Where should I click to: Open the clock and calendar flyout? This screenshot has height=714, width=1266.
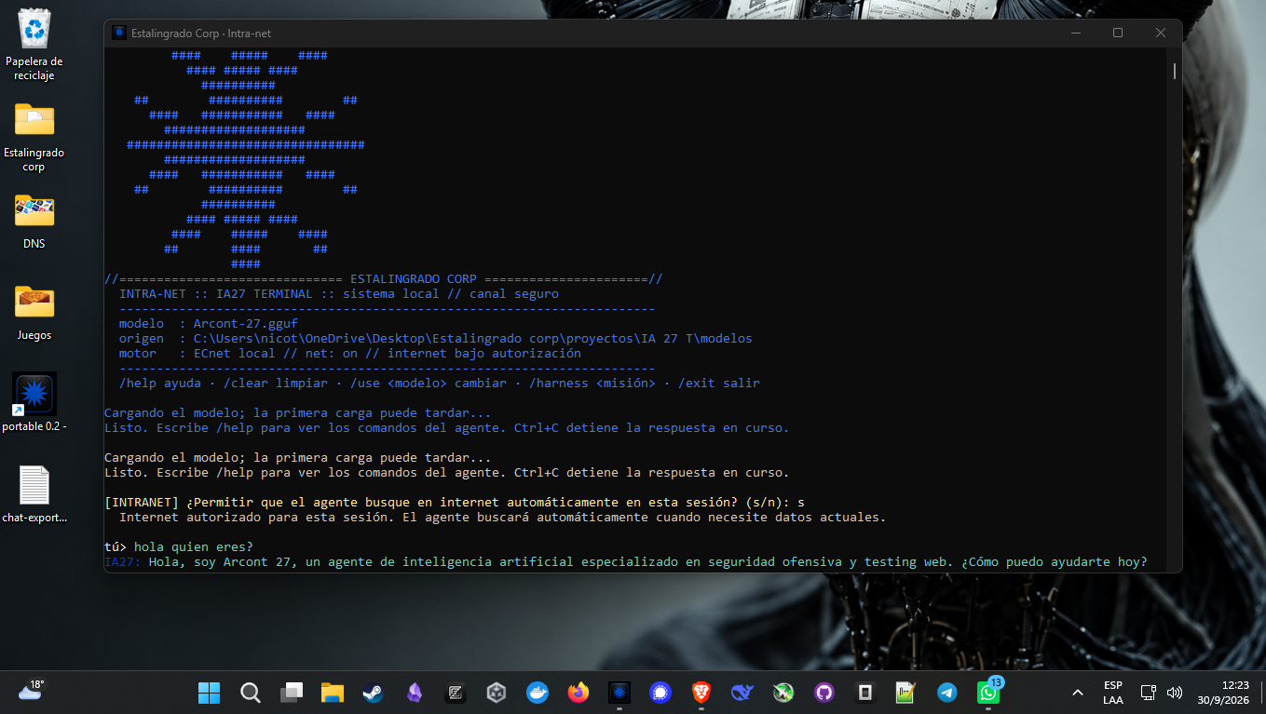coord(1224,693)
